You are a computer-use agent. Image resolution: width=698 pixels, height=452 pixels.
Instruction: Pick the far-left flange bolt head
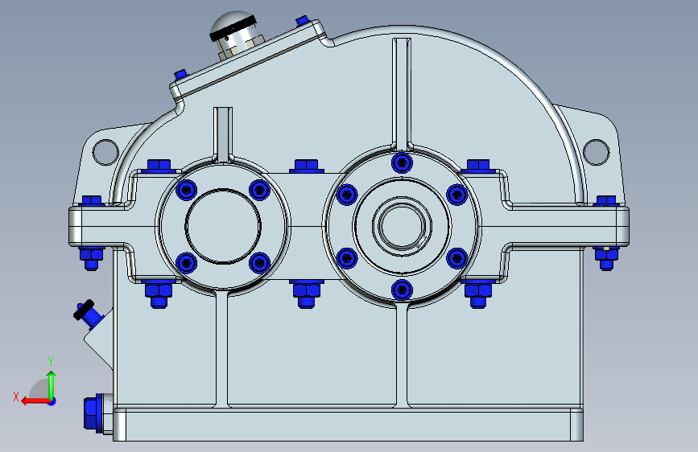point(92,201)
